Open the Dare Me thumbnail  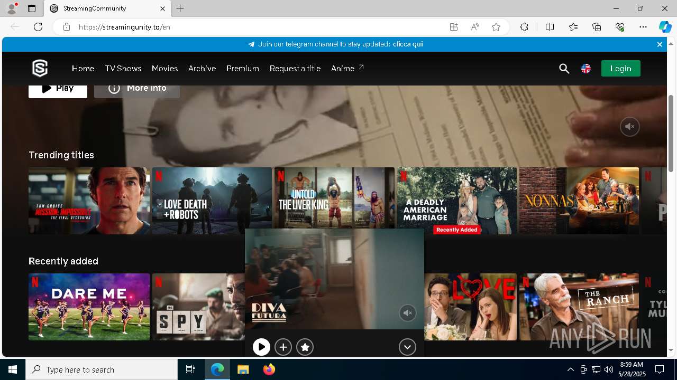point(89,307)
